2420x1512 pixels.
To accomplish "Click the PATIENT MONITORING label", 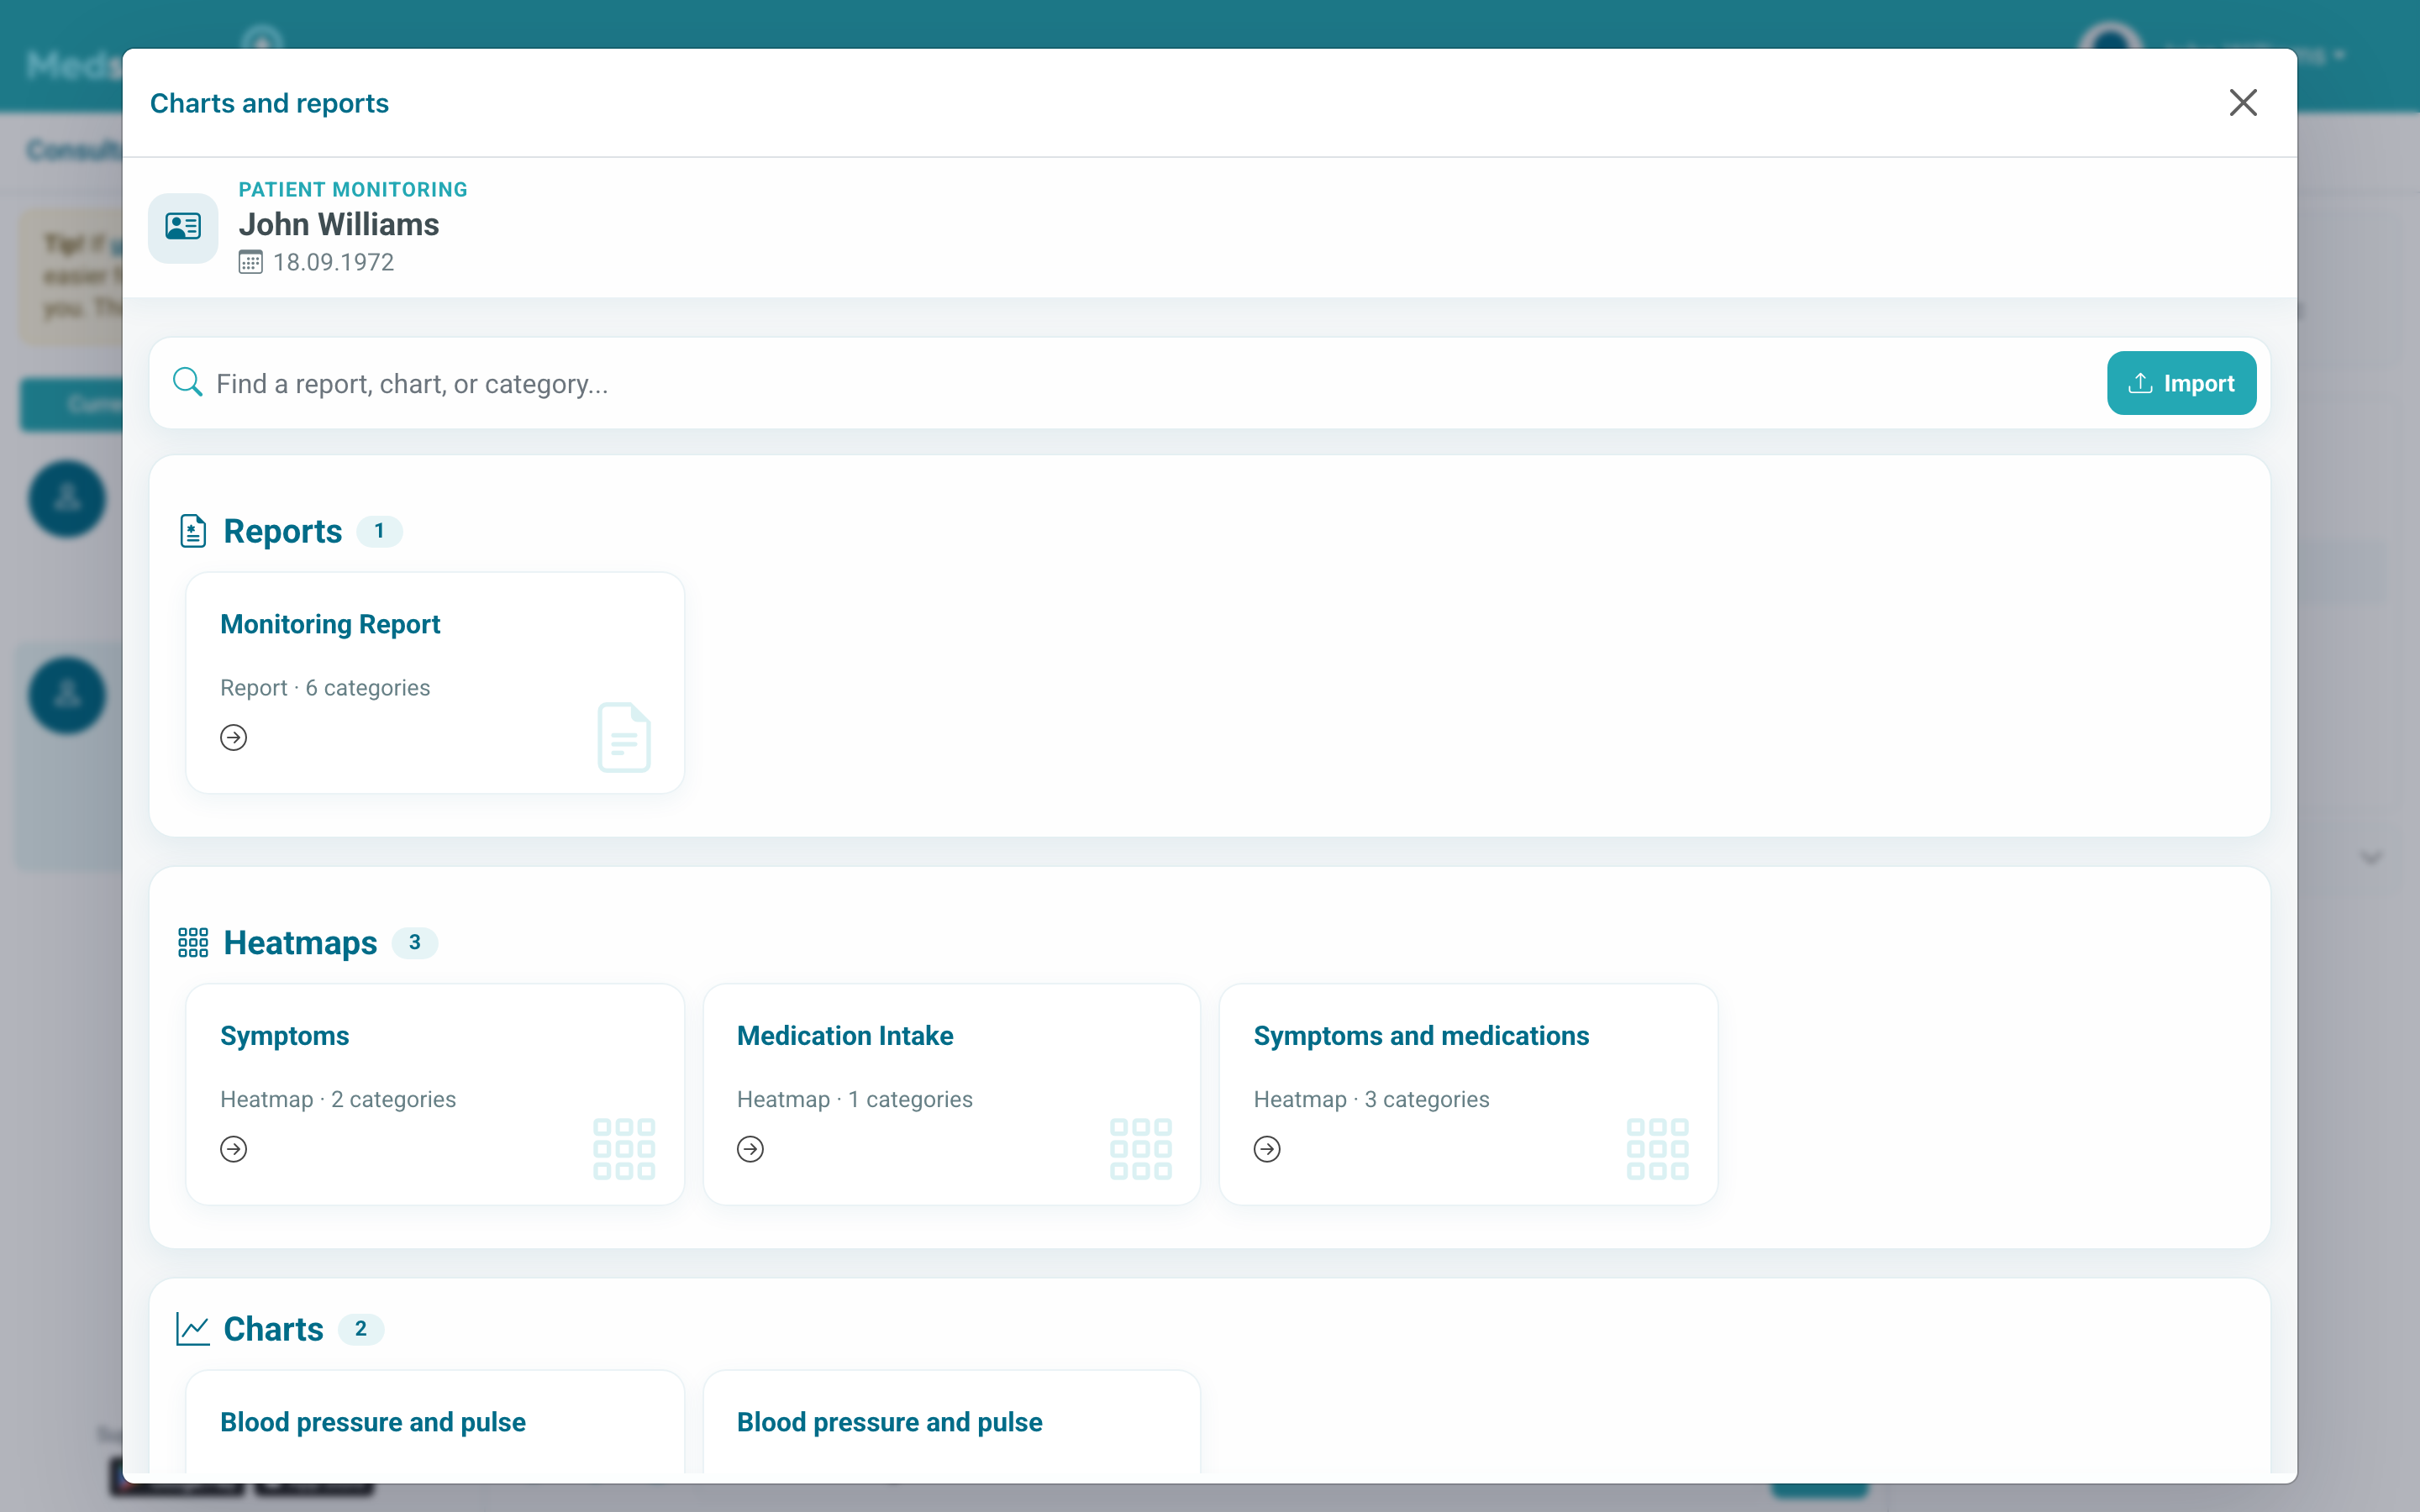I will point(353,190).
